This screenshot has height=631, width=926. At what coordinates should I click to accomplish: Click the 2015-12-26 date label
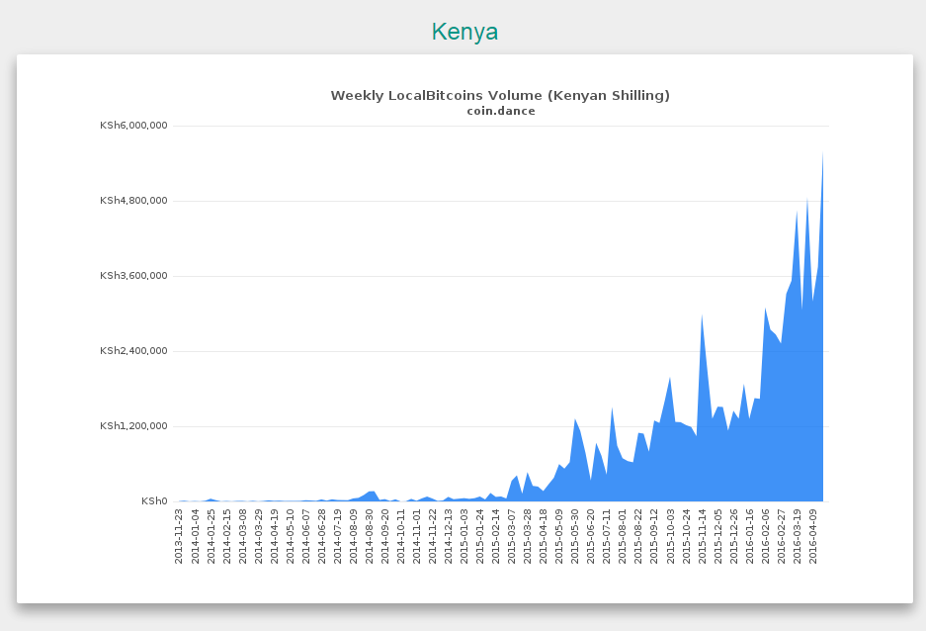(x=733, y=536)
